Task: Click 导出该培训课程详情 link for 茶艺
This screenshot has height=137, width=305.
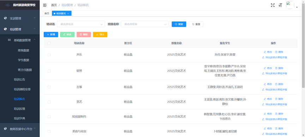Action: pyautogui.click(x=274, y=104)
